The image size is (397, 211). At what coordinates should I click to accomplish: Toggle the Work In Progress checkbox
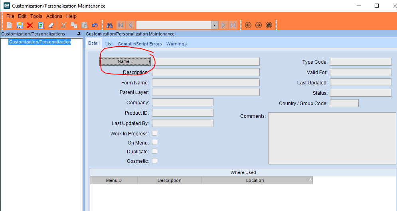(x=154, y=133)
